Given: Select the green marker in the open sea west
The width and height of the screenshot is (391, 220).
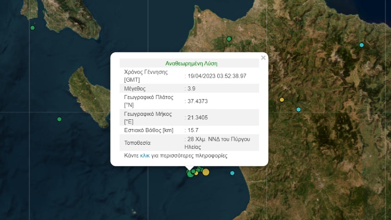Looking at the screenshot, I should (59, 119).
